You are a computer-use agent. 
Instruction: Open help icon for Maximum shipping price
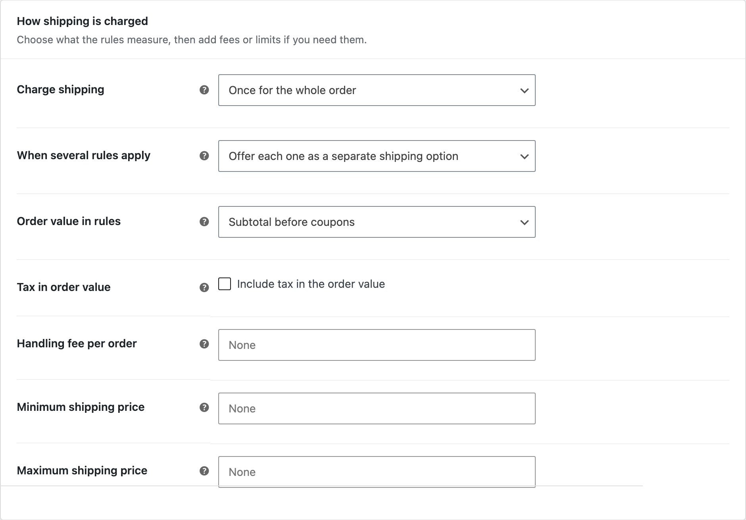[x=204, y=471]
